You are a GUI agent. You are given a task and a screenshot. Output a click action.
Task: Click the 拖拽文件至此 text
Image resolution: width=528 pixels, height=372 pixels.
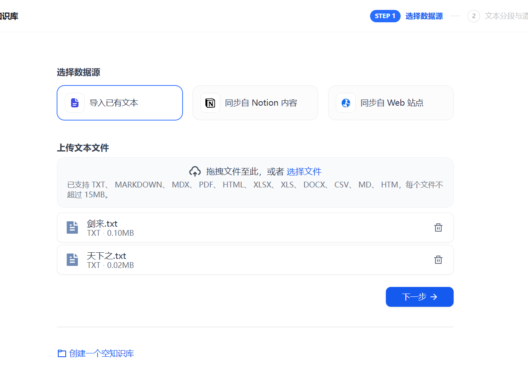click(x=232, y=171)
